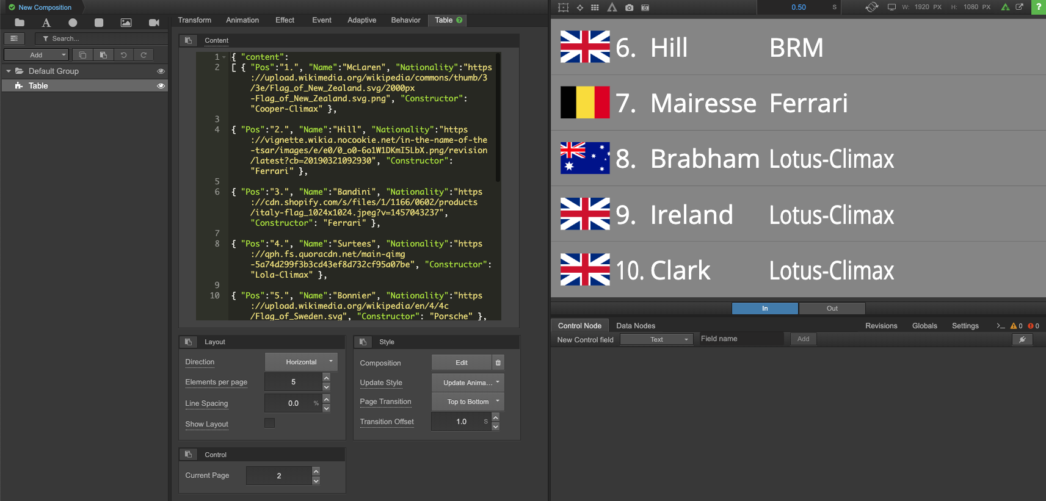Image resolution: width=1046 pixels, height=501 pixels.
Task: Add an ellipse shape element
Action: [73, 23]
